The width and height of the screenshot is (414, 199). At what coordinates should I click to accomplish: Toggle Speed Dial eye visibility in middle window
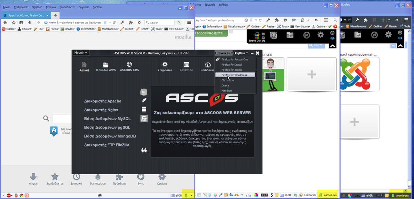pos(333,38)
